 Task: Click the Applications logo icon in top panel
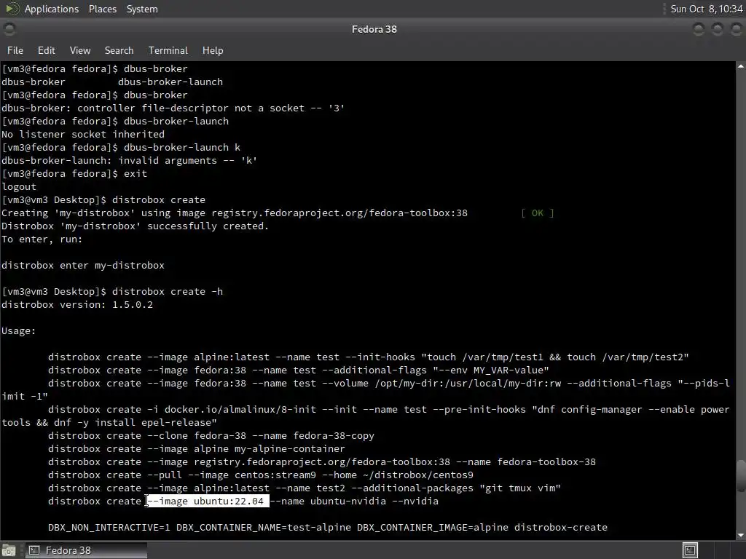coord(12,9)
